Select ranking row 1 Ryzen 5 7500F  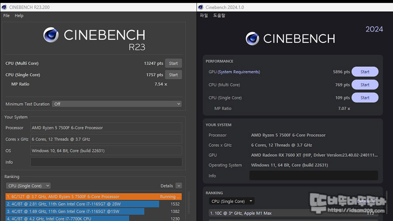93,197
